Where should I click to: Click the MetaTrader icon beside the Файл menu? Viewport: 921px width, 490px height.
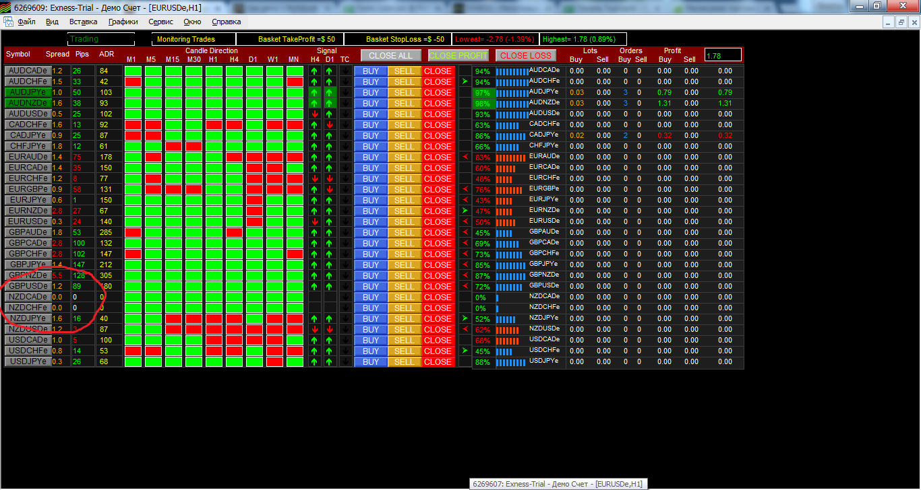9,22
